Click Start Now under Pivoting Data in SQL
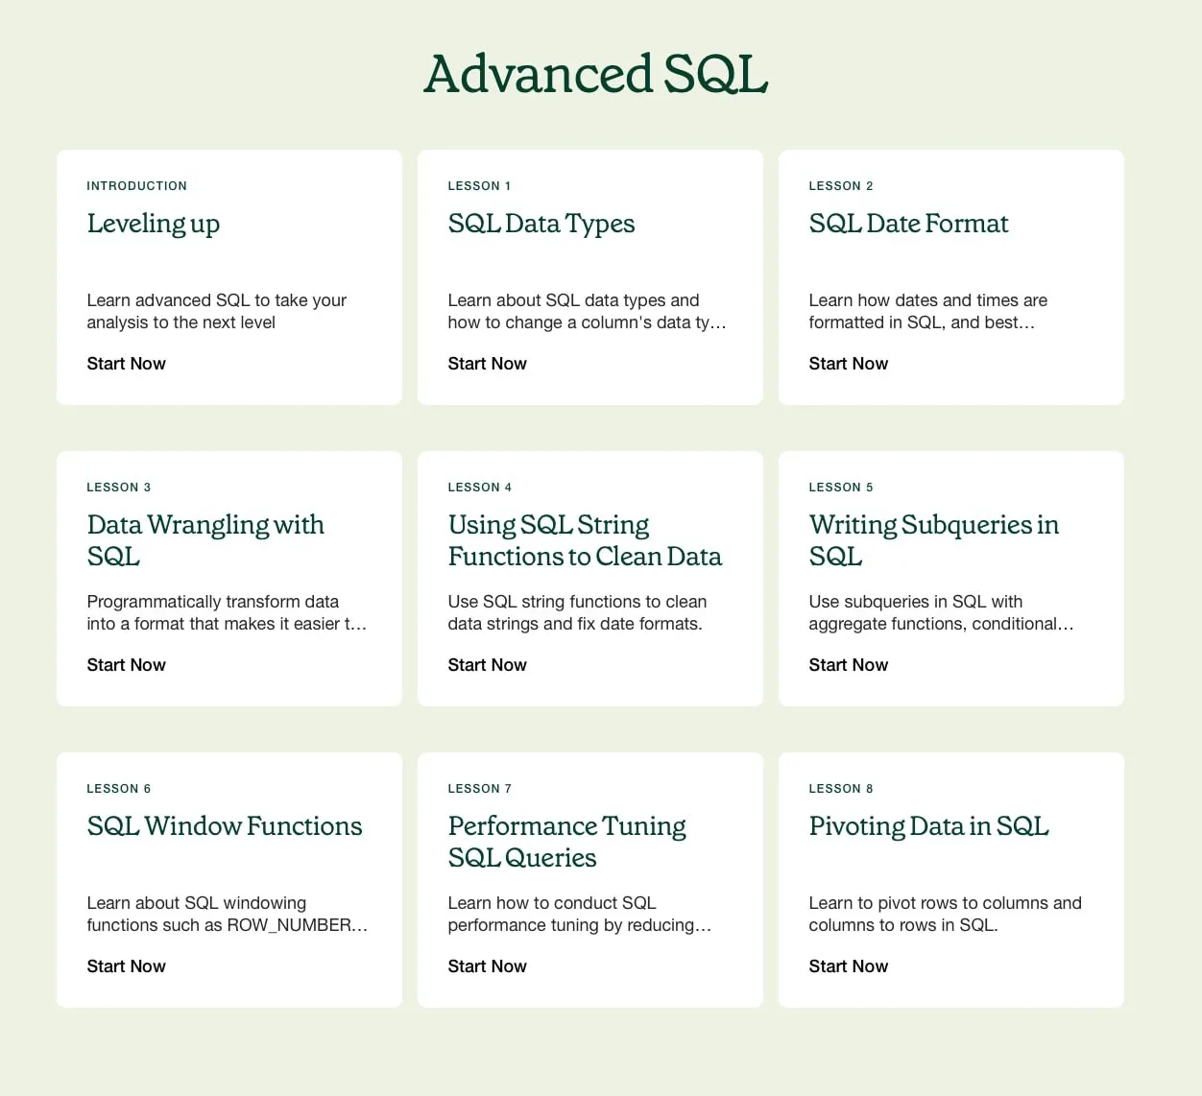 tap(848, 966)
